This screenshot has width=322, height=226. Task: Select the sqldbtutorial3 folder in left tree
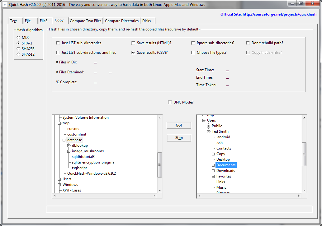[x=83, y=157]
